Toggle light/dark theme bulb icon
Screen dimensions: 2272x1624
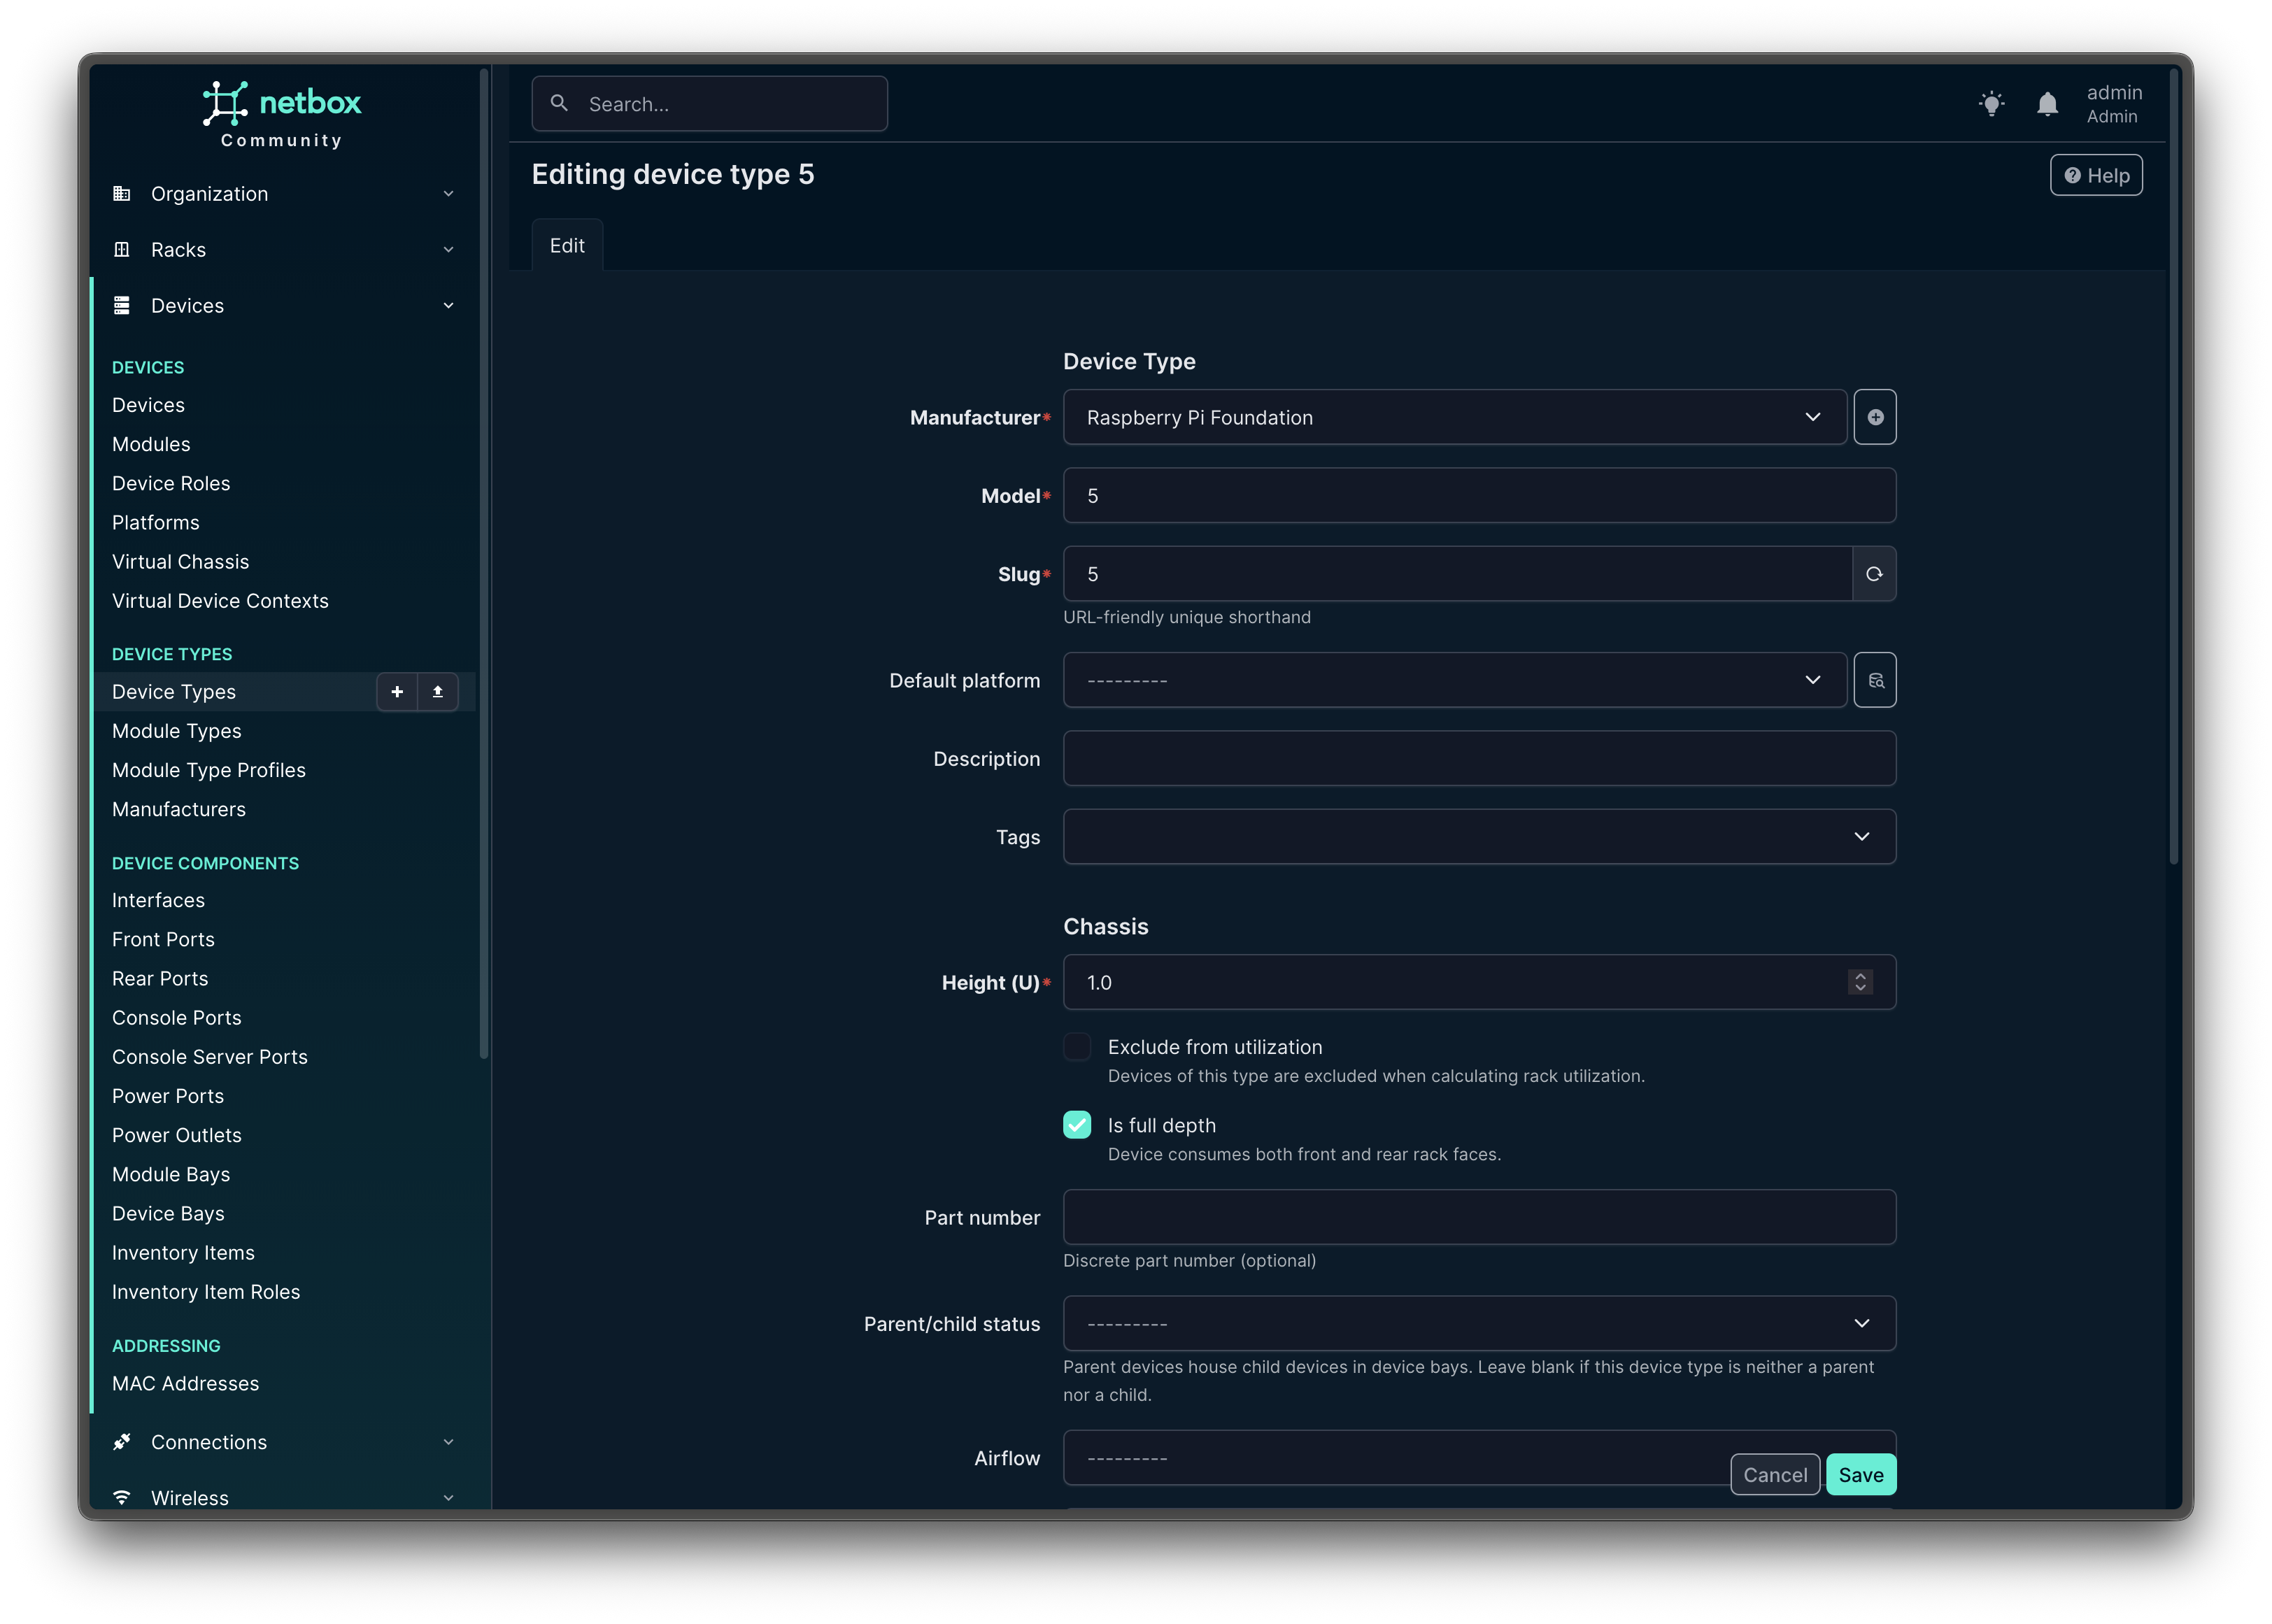pos(1991,104)
